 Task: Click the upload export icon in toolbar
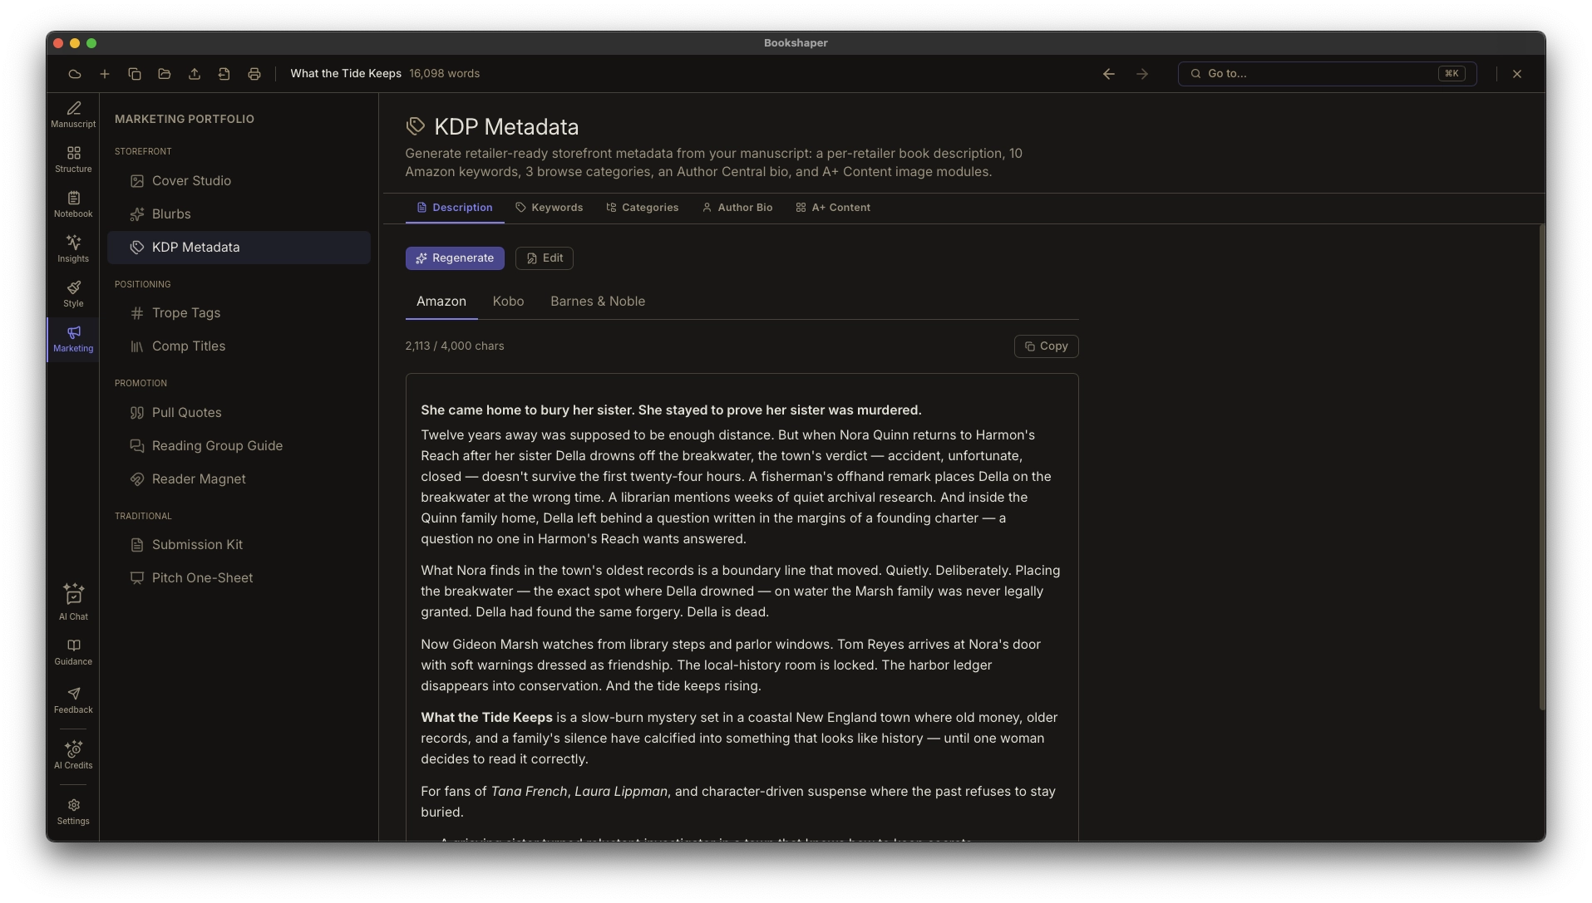[x=195, y=74]
